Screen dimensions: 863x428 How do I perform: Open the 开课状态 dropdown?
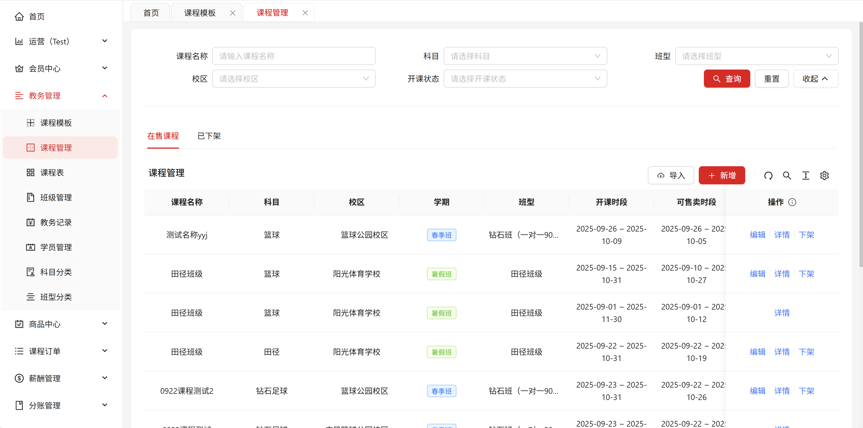525,79
